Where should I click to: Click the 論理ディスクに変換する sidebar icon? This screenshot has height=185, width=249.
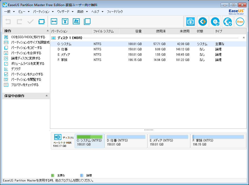6,58
